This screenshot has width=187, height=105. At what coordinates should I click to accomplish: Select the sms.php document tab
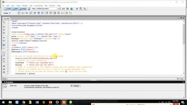click(x=6, y=18)
